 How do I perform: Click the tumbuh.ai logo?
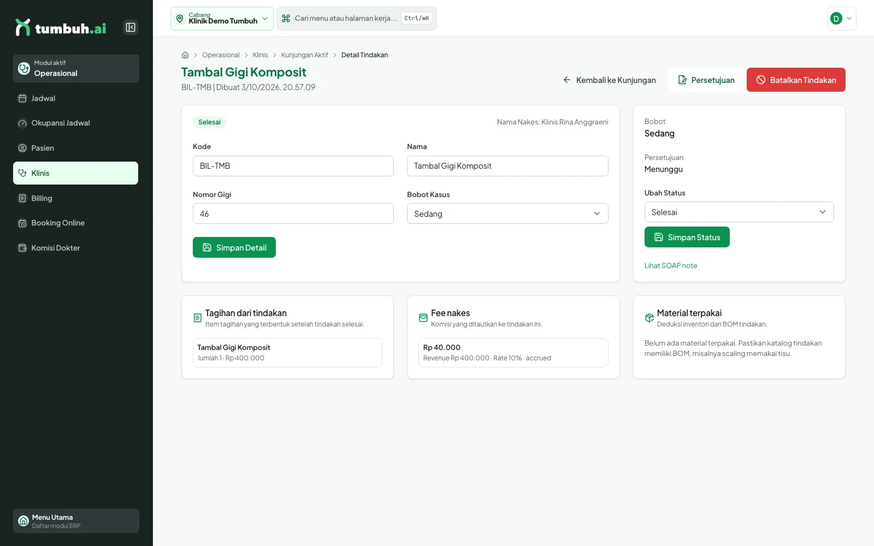click(61, 28)
